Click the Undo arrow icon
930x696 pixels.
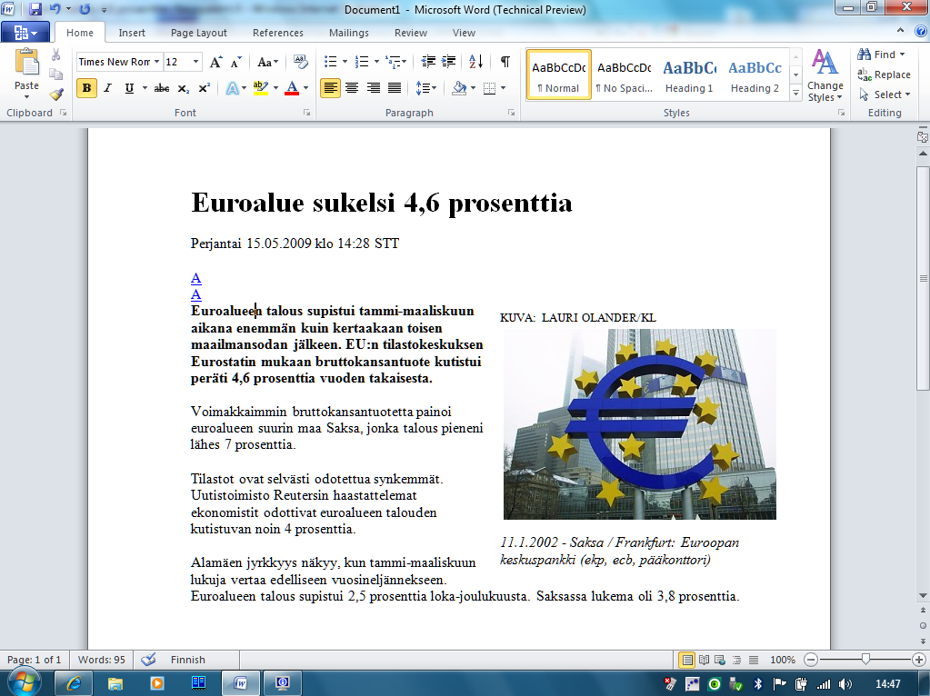tap(55, 9)
